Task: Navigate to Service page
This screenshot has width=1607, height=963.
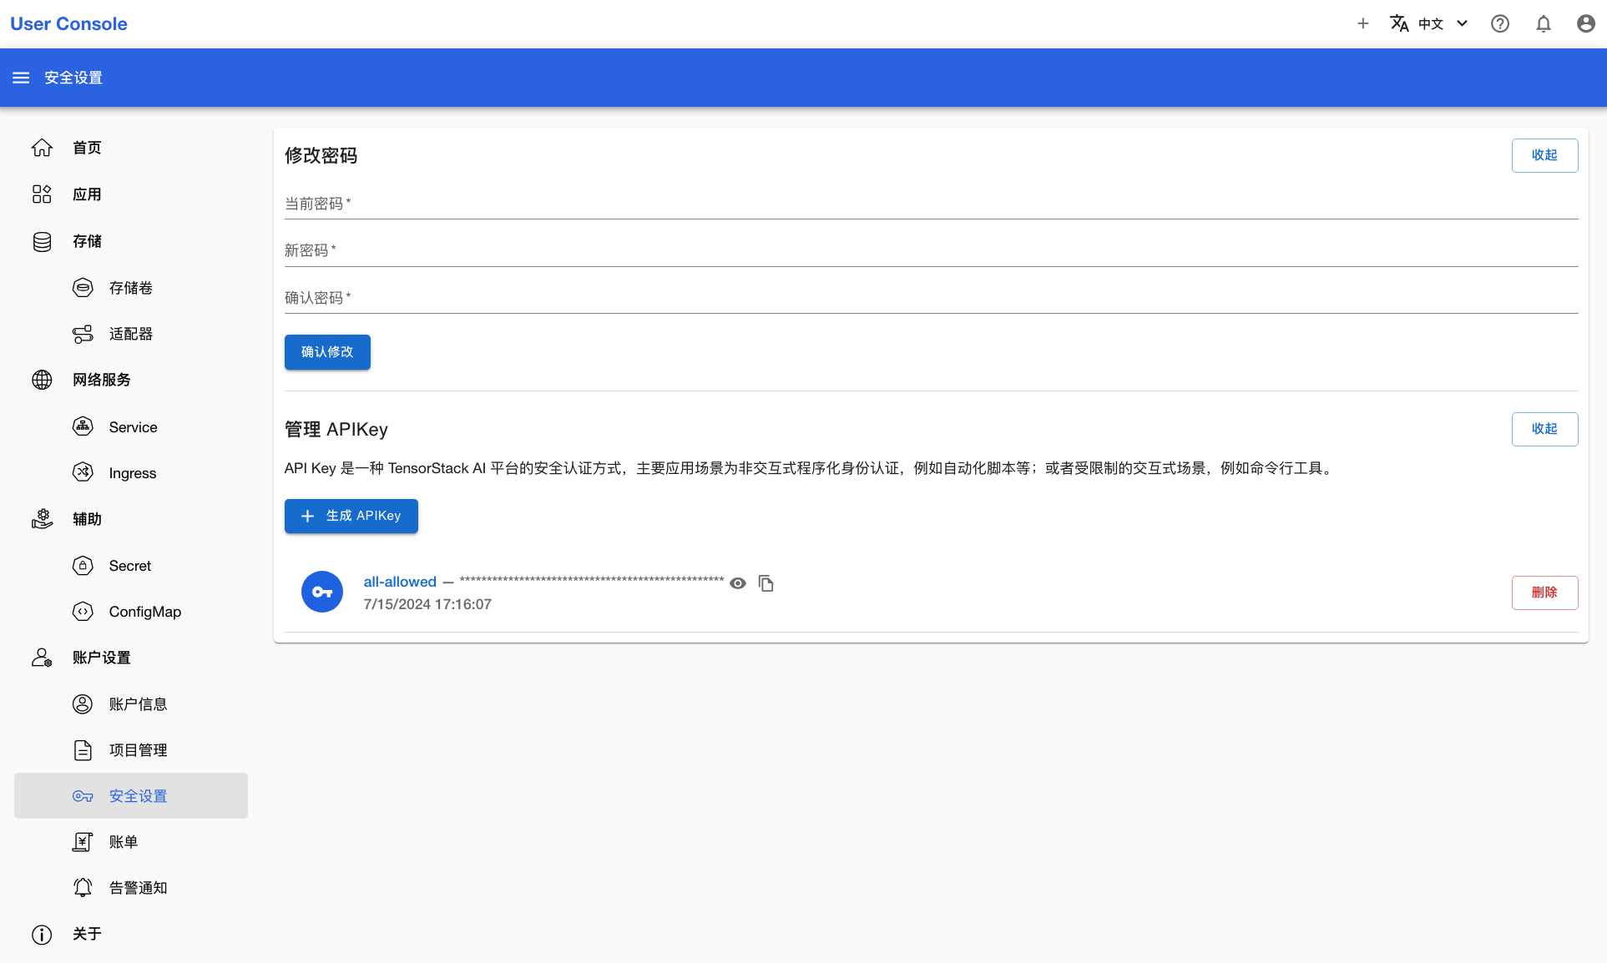Action: (x=131, y=426)
